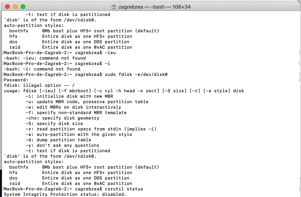Minimize the window with the yellow button
Image resolution: width=301 pixels, height=197 pixels.
(x=15, y=7)
